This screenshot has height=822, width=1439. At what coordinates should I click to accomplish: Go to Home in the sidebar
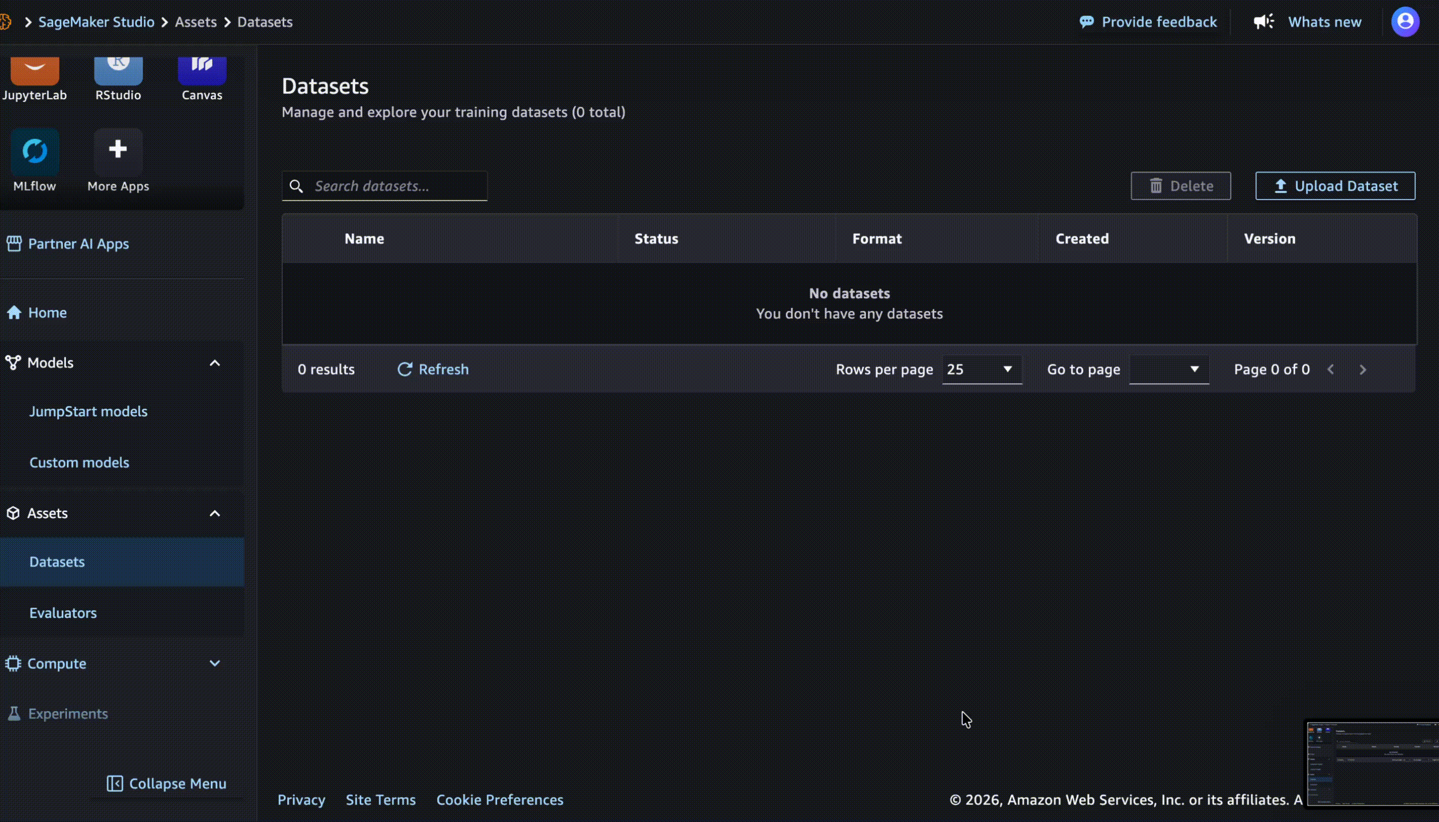coord(48,313)
